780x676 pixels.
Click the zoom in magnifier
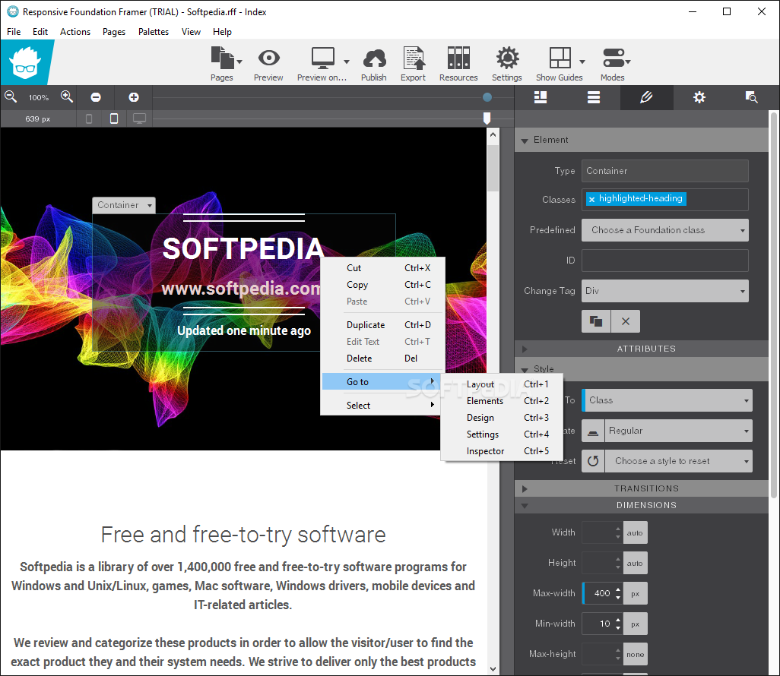pyautogui.click(x=67, y=97)
